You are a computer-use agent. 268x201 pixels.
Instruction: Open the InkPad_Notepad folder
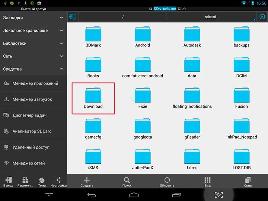pos(241,129)
